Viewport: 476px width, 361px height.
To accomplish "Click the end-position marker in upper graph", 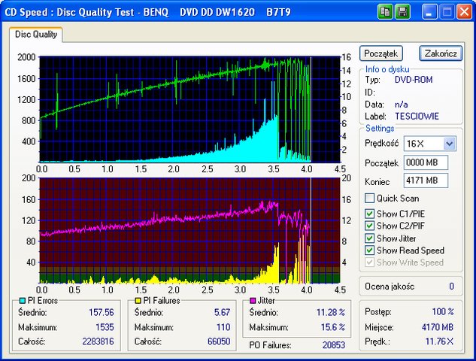I will pyautogui.click(x=311, y=109).
